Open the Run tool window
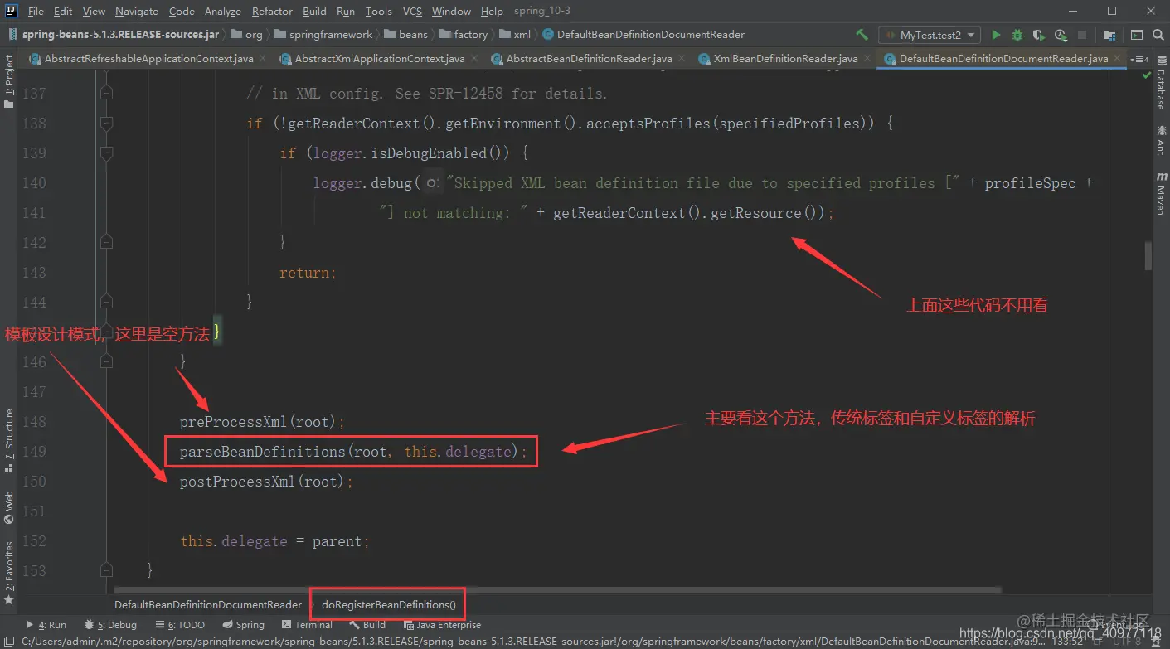 pyautogui.click(x=46, y=625)
